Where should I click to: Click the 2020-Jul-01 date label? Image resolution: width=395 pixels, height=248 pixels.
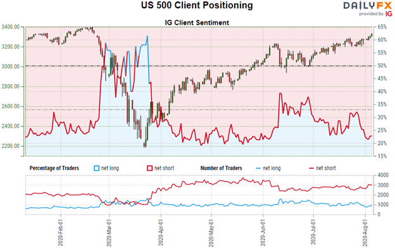[x=313, y=232]
